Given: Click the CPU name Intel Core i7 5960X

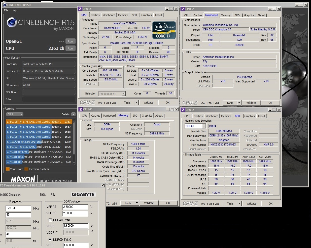Looking at the screenshot, I should click(x=125, y=24).
